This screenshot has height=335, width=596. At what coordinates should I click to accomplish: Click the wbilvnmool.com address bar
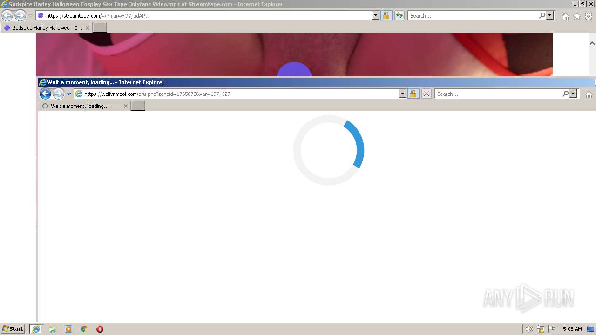[236, 94]
